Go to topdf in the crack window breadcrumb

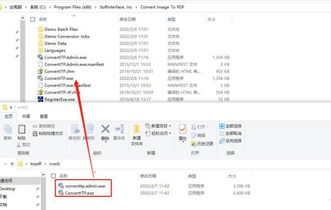point(36,164)
